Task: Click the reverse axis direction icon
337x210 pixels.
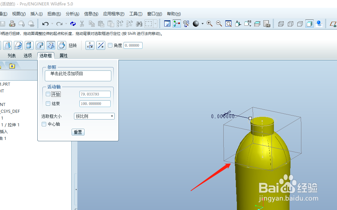Action: coord(100,45)
